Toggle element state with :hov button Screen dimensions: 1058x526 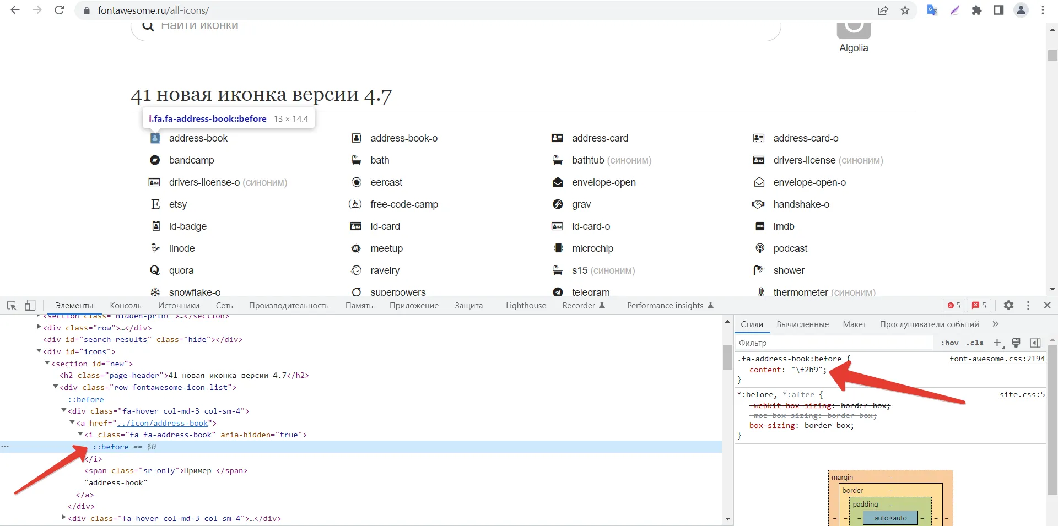tap(949, 343)
